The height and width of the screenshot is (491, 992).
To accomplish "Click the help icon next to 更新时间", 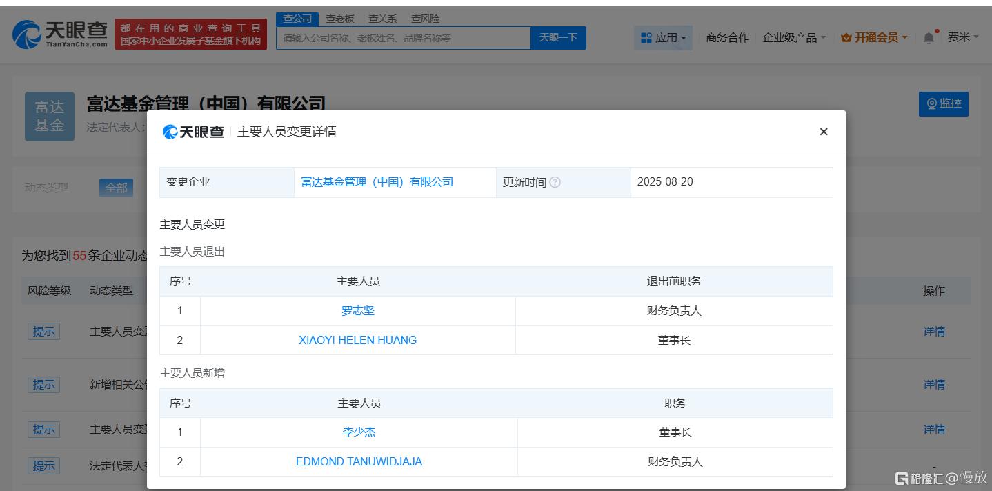I will (x=555, y=182).
